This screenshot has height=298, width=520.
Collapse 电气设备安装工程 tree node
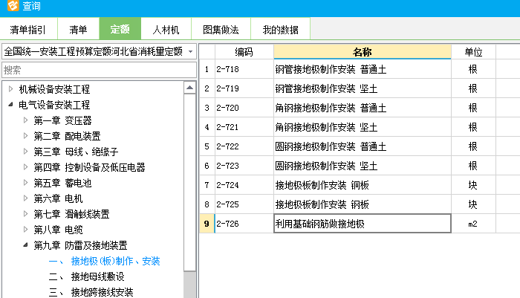coord(10,105)
